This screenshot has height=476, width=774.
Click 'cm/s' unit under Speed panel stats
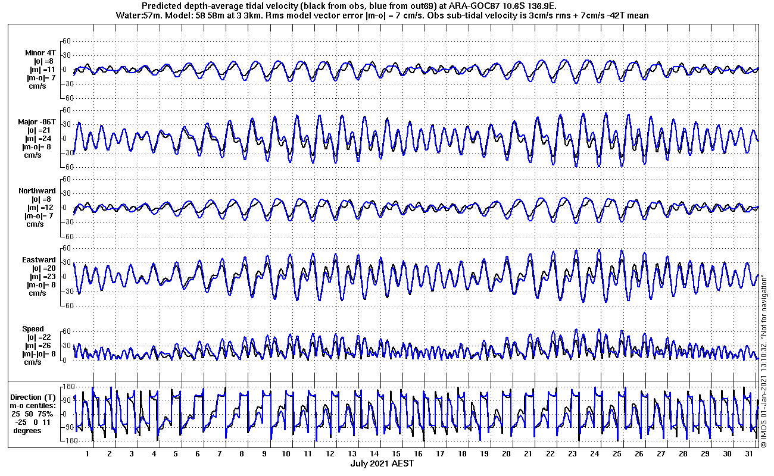click(32, 362)
